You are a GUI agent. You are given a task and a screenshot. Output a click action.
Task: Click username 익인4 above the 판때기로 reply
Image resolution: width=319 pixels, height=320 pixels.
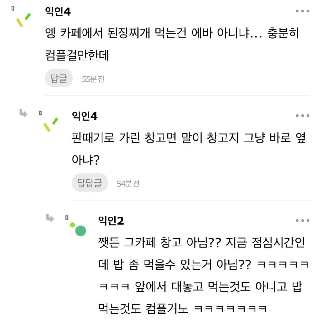click(x=85, y=117)
